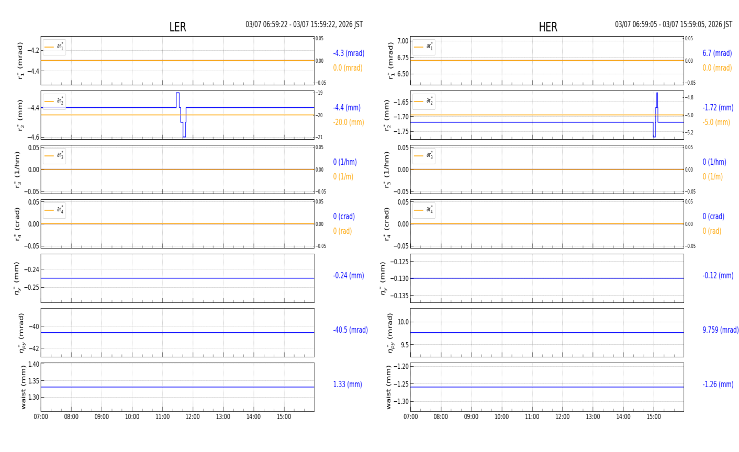
Task: Click the ∂r1* legend in HER r1 plot
Action: 424,47
